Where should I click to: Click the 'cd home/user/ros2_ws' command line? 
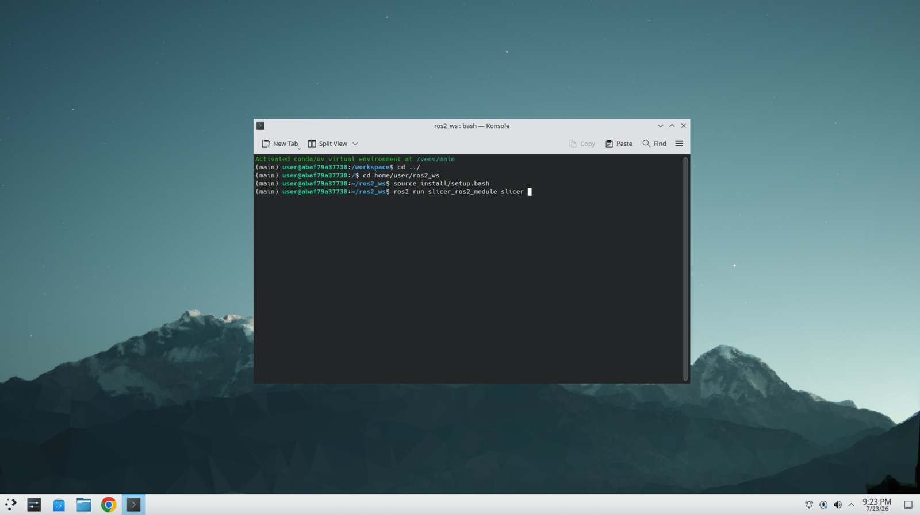(x=401, y=176)
